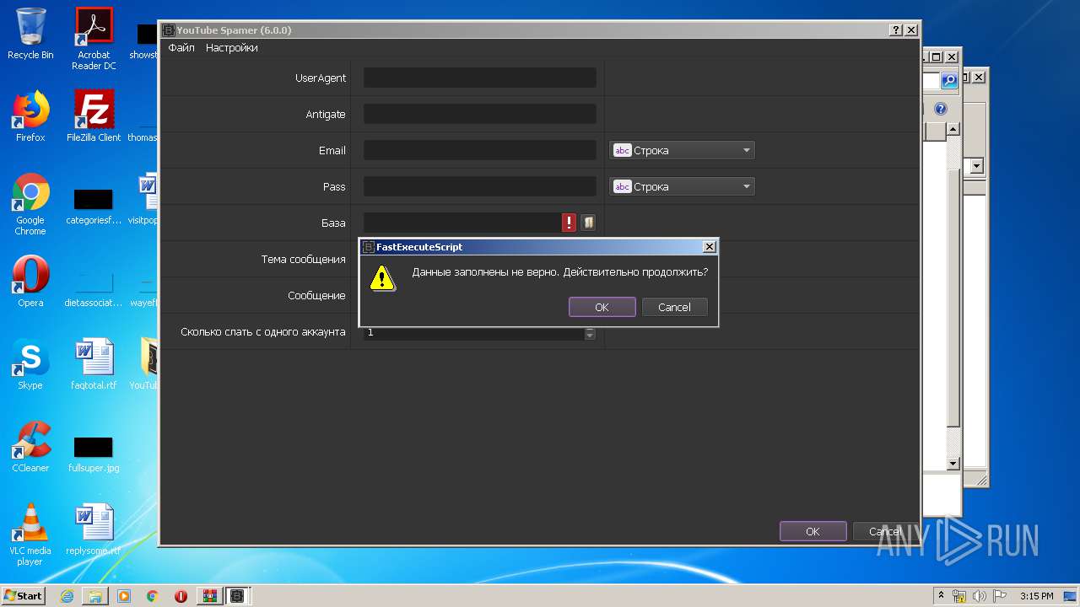Open Firefox desktop shortcut
This screenshot has height=607, width=1080.
pos(30,116)
